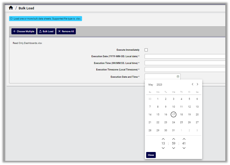
Task: Open the Bulk Load breadcrumb link
Action: [x=26, y=8]
